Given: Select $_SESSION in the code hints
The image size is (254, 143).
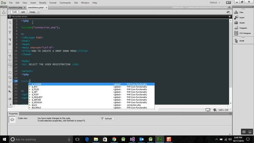Looking at the screenshot, I should pyautogui.click(x=92, y=102).
